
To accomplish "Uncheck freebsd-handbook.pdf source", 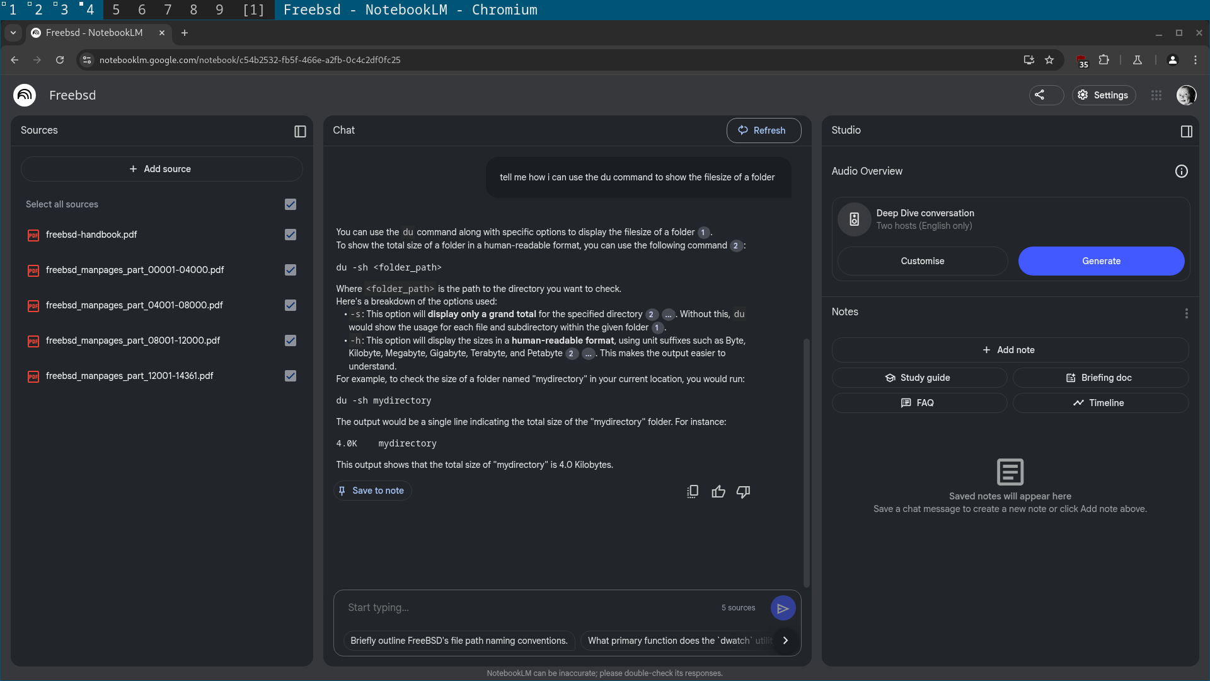I will (x=290, y=235).
